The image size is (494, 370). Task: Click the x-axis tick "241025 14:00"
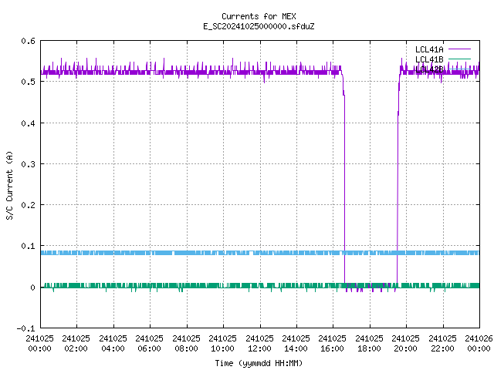click(296, 344)
